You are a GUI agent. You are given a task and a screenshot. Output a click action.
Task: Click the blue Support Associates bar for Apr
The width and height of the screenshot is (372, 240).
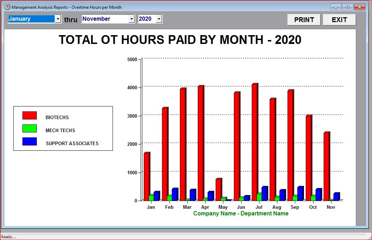coord(210,196)
